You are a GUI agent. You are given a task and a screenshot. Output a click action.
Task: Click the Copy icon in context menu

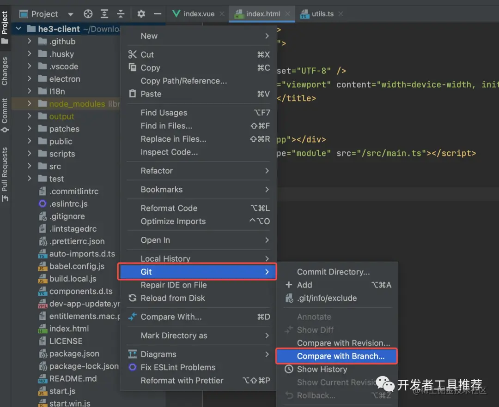pyautogui.click(x=133, y=67)
